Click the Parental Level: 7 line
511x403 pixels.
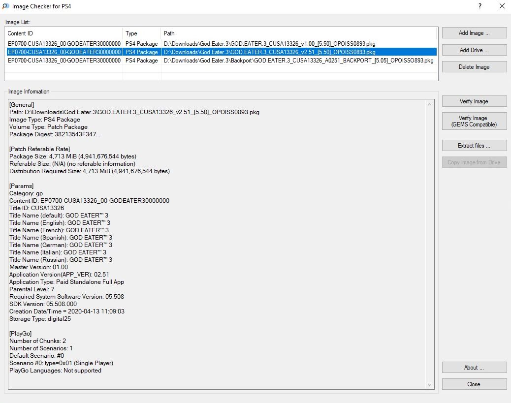point(32,289)
